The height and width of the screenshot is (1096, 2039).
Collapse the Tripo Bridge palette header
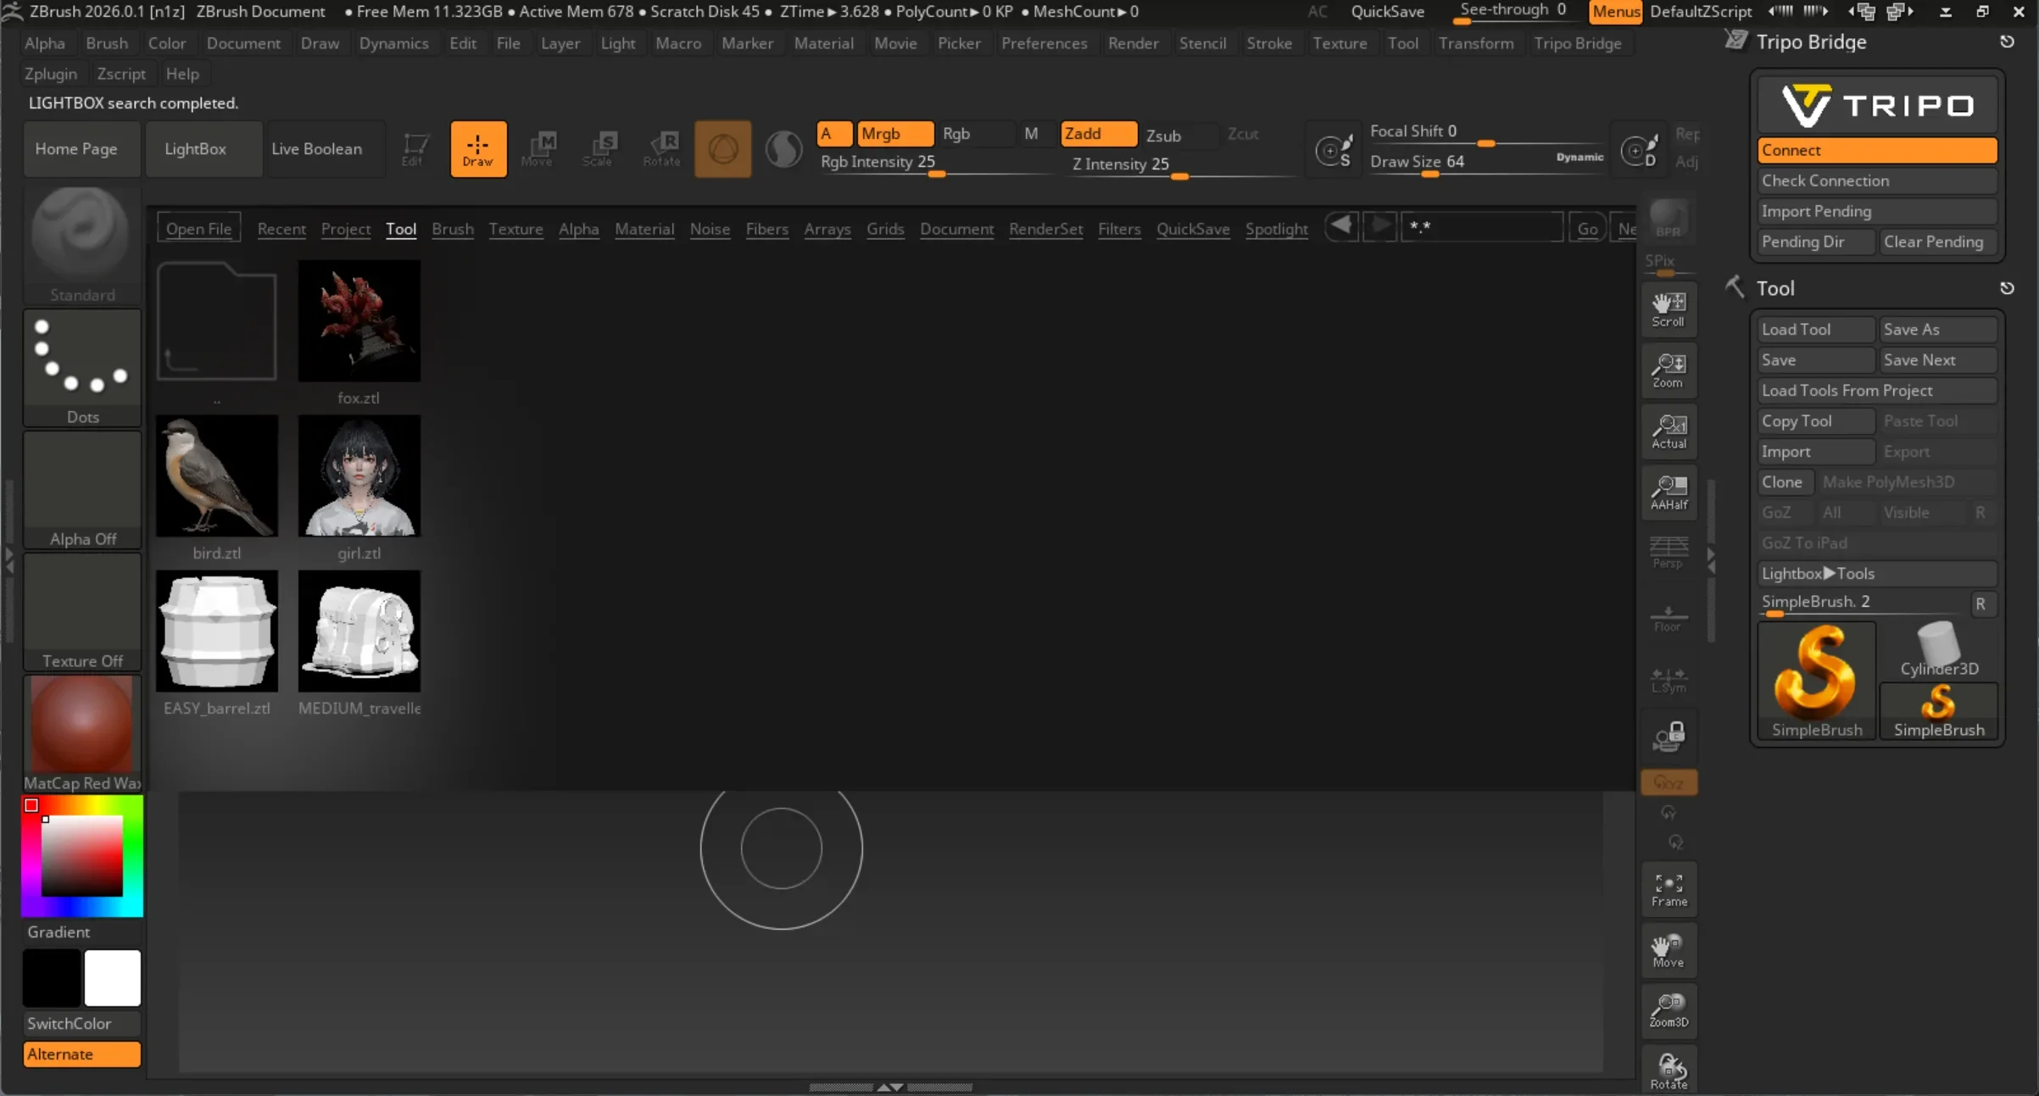pos(1811,42)
